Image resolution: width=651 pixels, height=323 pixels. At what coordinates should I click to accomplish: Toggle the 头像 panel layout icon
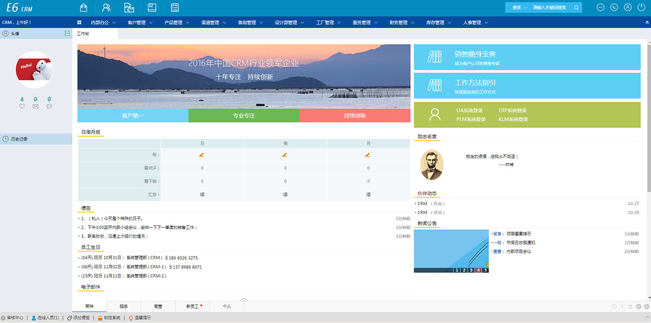coord(67,34)
